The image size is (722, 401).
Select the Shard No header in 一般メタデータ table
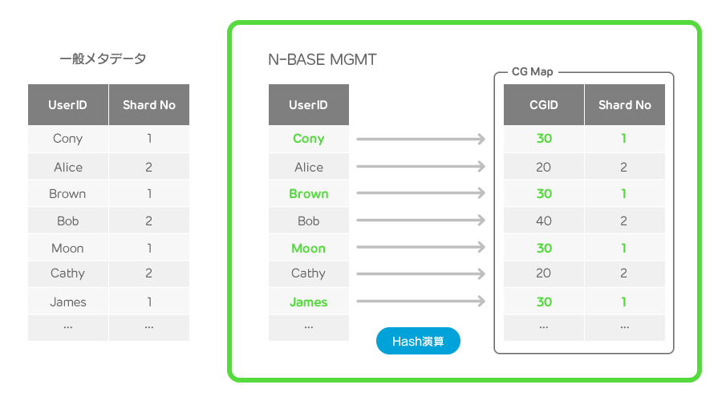(x=149, y=104)
